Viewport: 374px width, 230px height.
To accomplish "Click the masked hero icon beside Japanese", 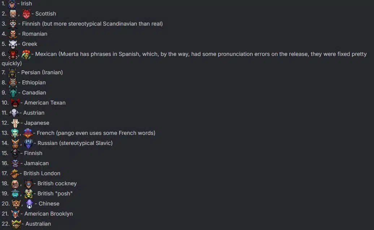I will tap(15, 123).
